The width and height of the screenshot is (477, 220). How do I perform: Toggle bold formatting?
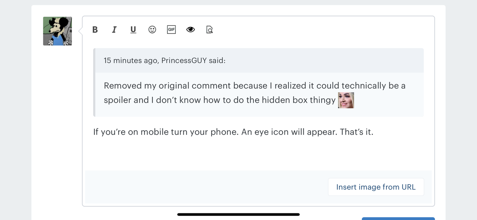(x=95, y=30)
